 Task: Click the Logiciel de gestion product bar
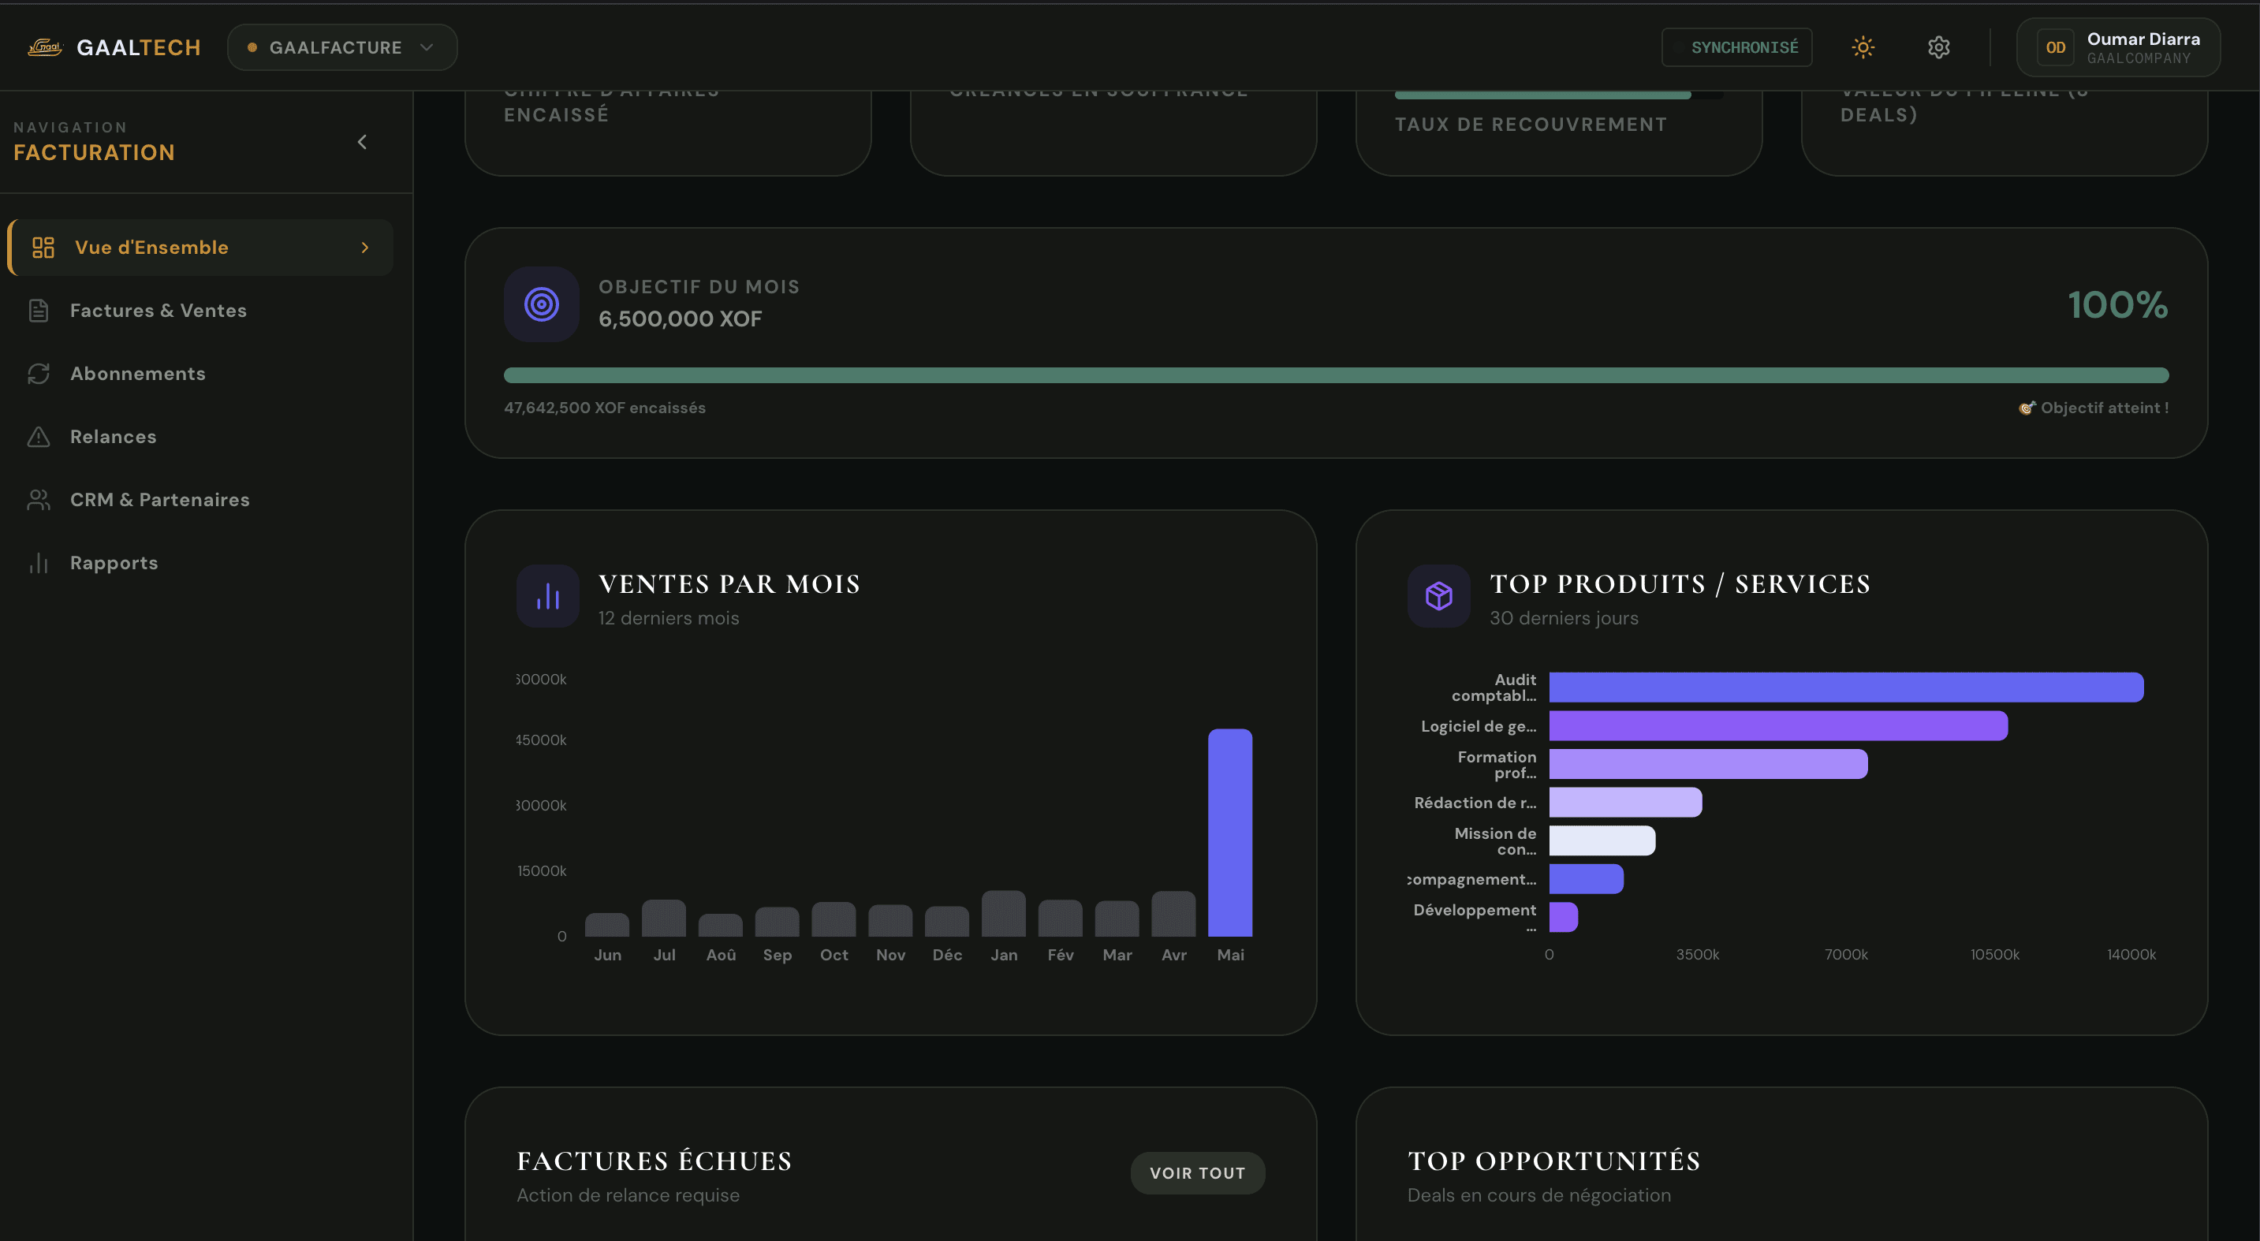click(x=1778, y=726)
